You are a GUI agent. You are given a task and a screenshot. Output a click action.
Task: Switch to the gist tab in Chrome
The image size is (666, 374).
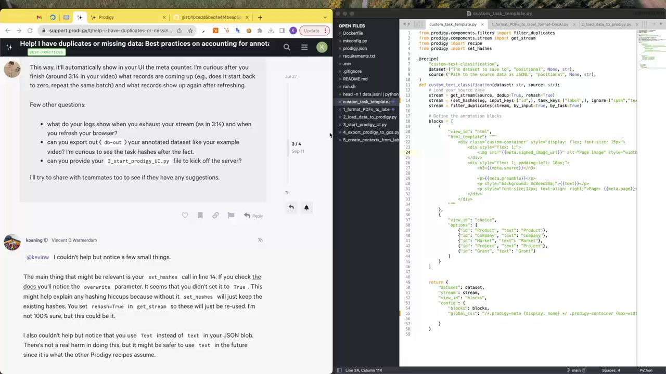coord(211,17)
